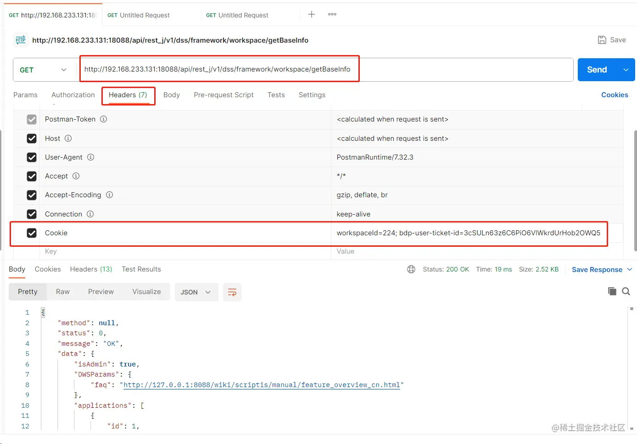Click the Save Response button

tap(597, 270)
